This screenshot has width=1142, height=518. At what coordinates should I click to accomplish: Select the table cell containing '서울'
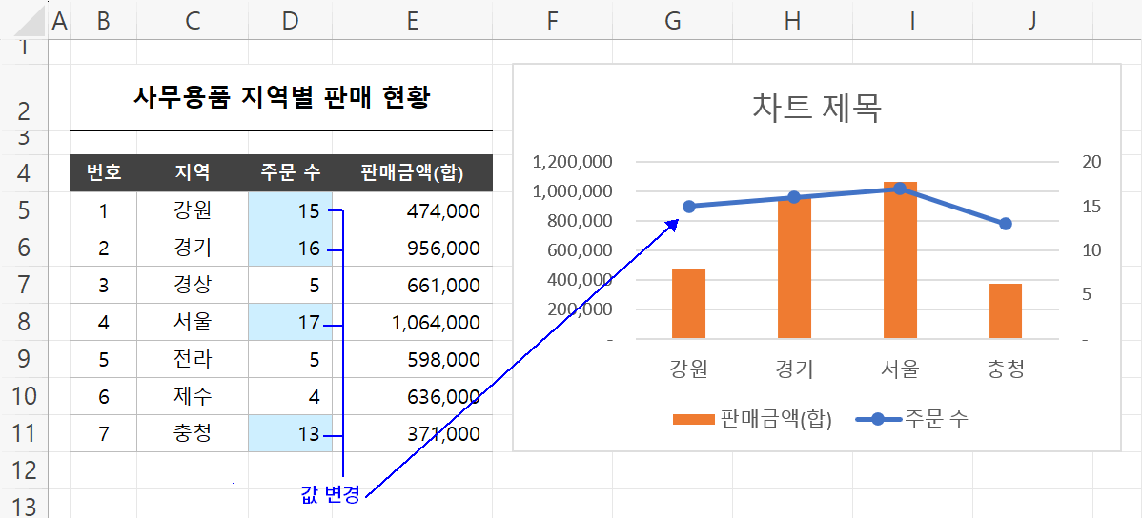[x=193, y=322]
